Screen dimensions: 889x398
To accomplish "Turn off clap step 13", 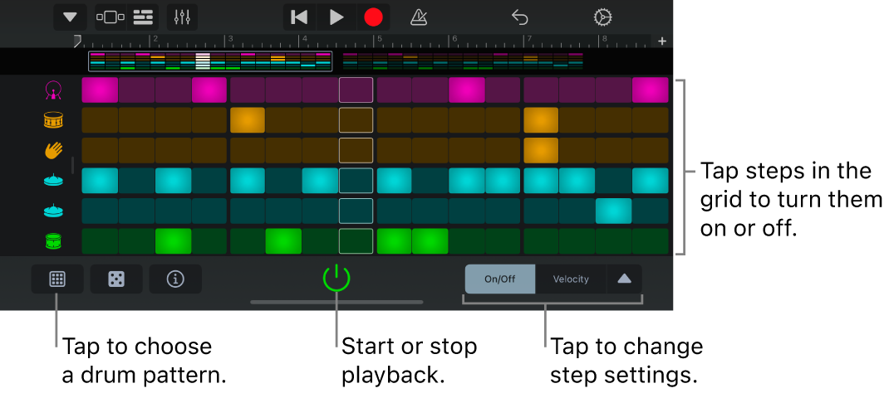I will tap(541, 150).
